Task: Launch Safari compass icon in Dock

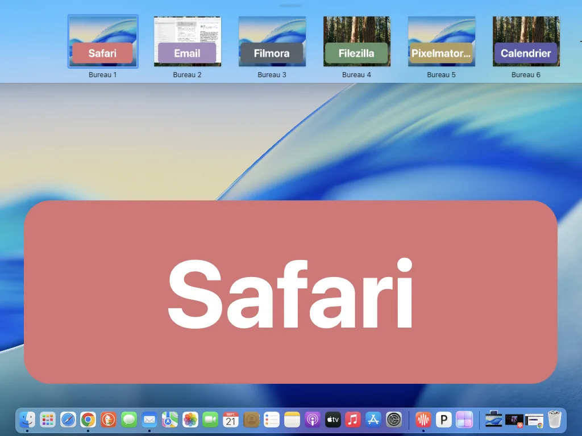Action: 68,420
